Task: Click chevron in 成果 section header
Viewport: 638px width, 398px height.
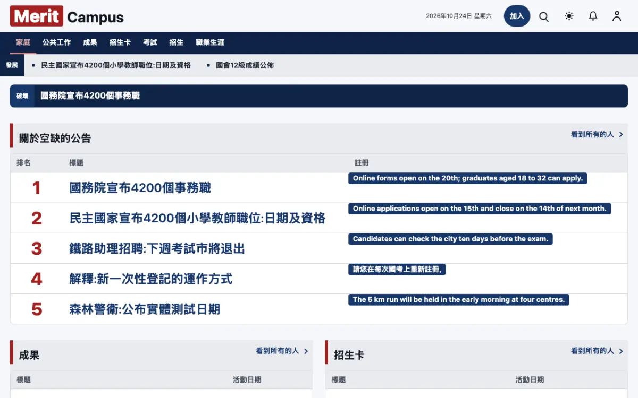Action: [306, 351]
